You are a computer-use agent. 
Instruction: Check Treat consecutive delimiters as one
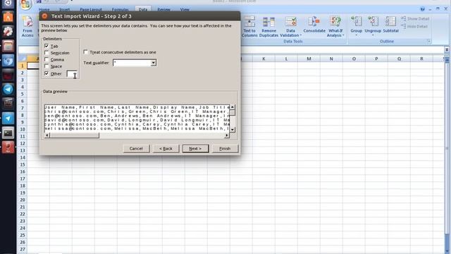(85, 52)
